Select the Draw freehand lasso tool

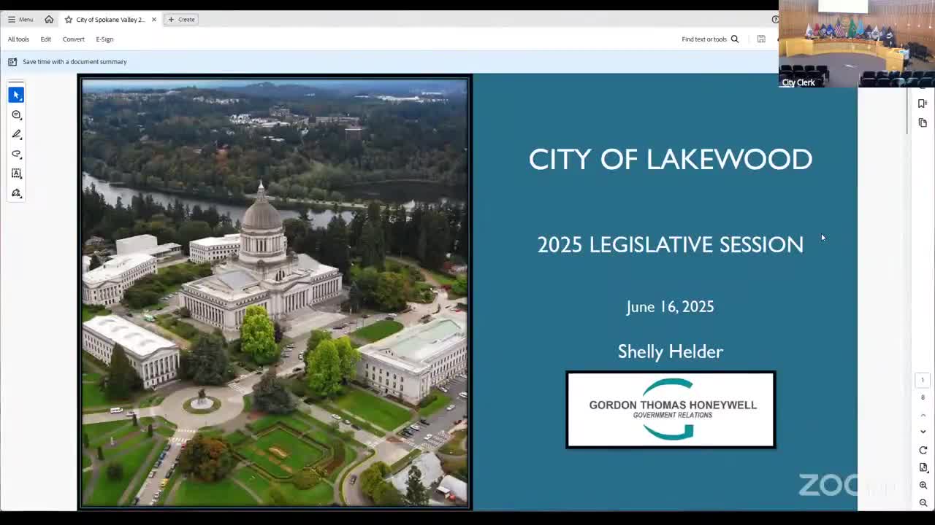(x=16, y=154)
